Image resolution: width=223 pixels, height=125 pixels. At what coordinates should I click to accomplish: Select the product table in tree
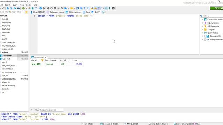tap(7, 59)
